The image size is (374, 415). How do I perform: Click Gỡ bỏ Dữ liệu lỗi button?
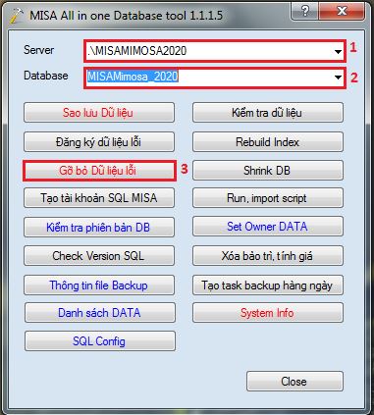[x=99, y=170]
